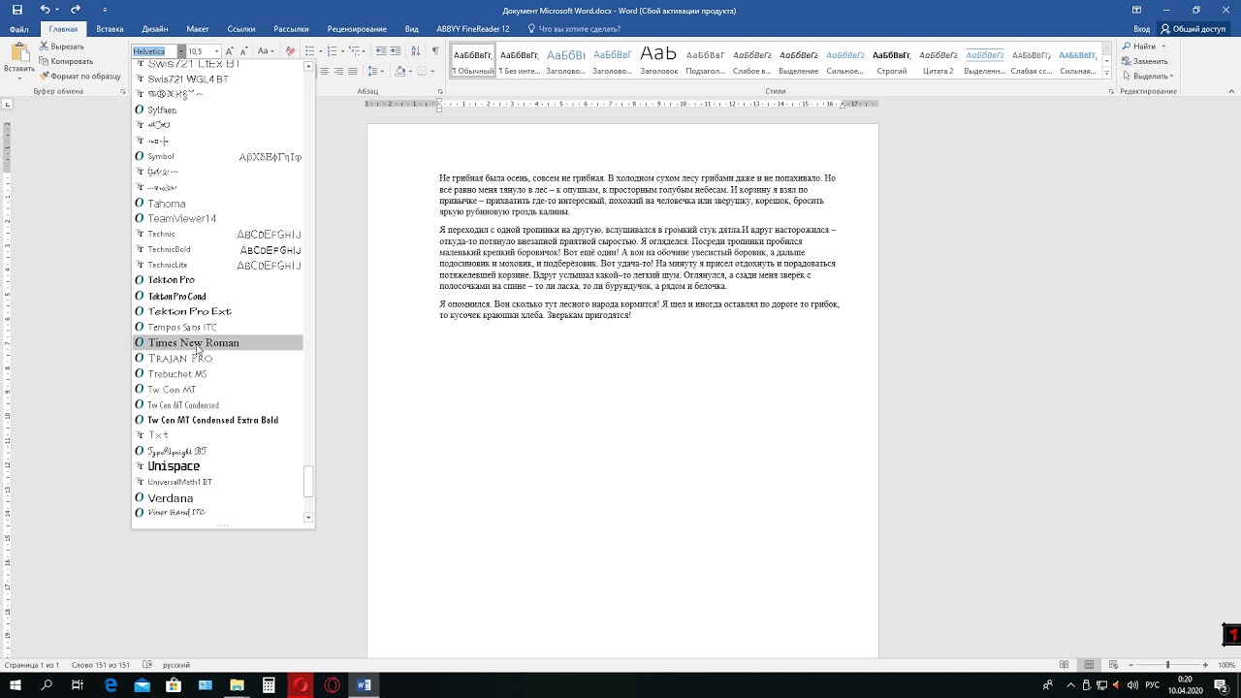Redo the last action
This screenshot has width=1241, height=698.
click(76, 10)
